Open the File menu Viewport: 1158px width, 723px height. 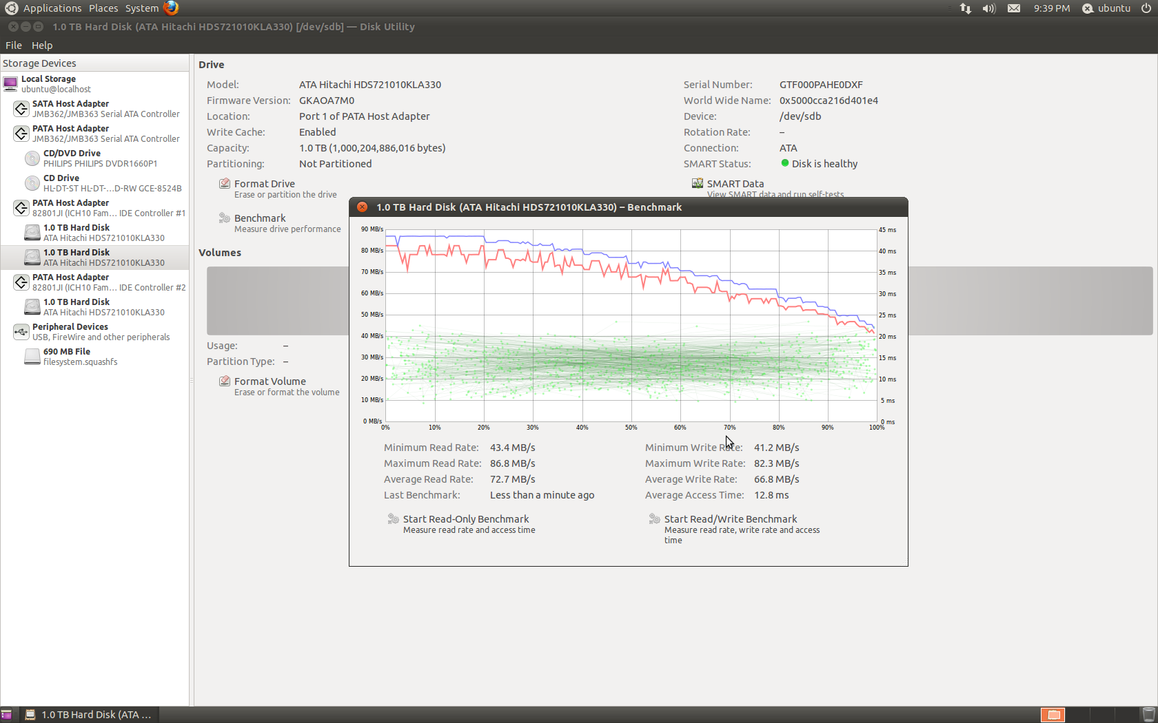tap(14, 45)
